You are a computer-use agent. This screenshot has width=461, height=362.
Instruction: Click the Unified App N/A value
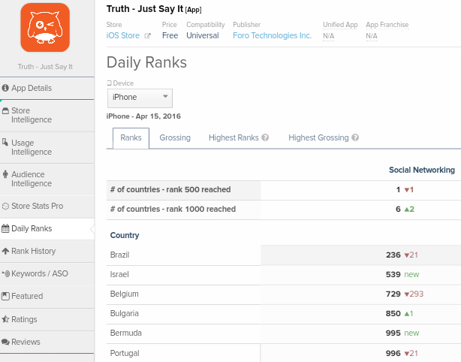pos(328,36)
